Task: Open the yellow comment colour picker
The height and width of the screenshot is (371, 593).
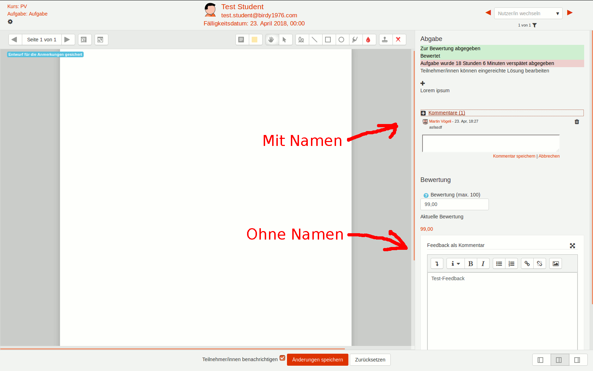Action: tap(254, 40)
